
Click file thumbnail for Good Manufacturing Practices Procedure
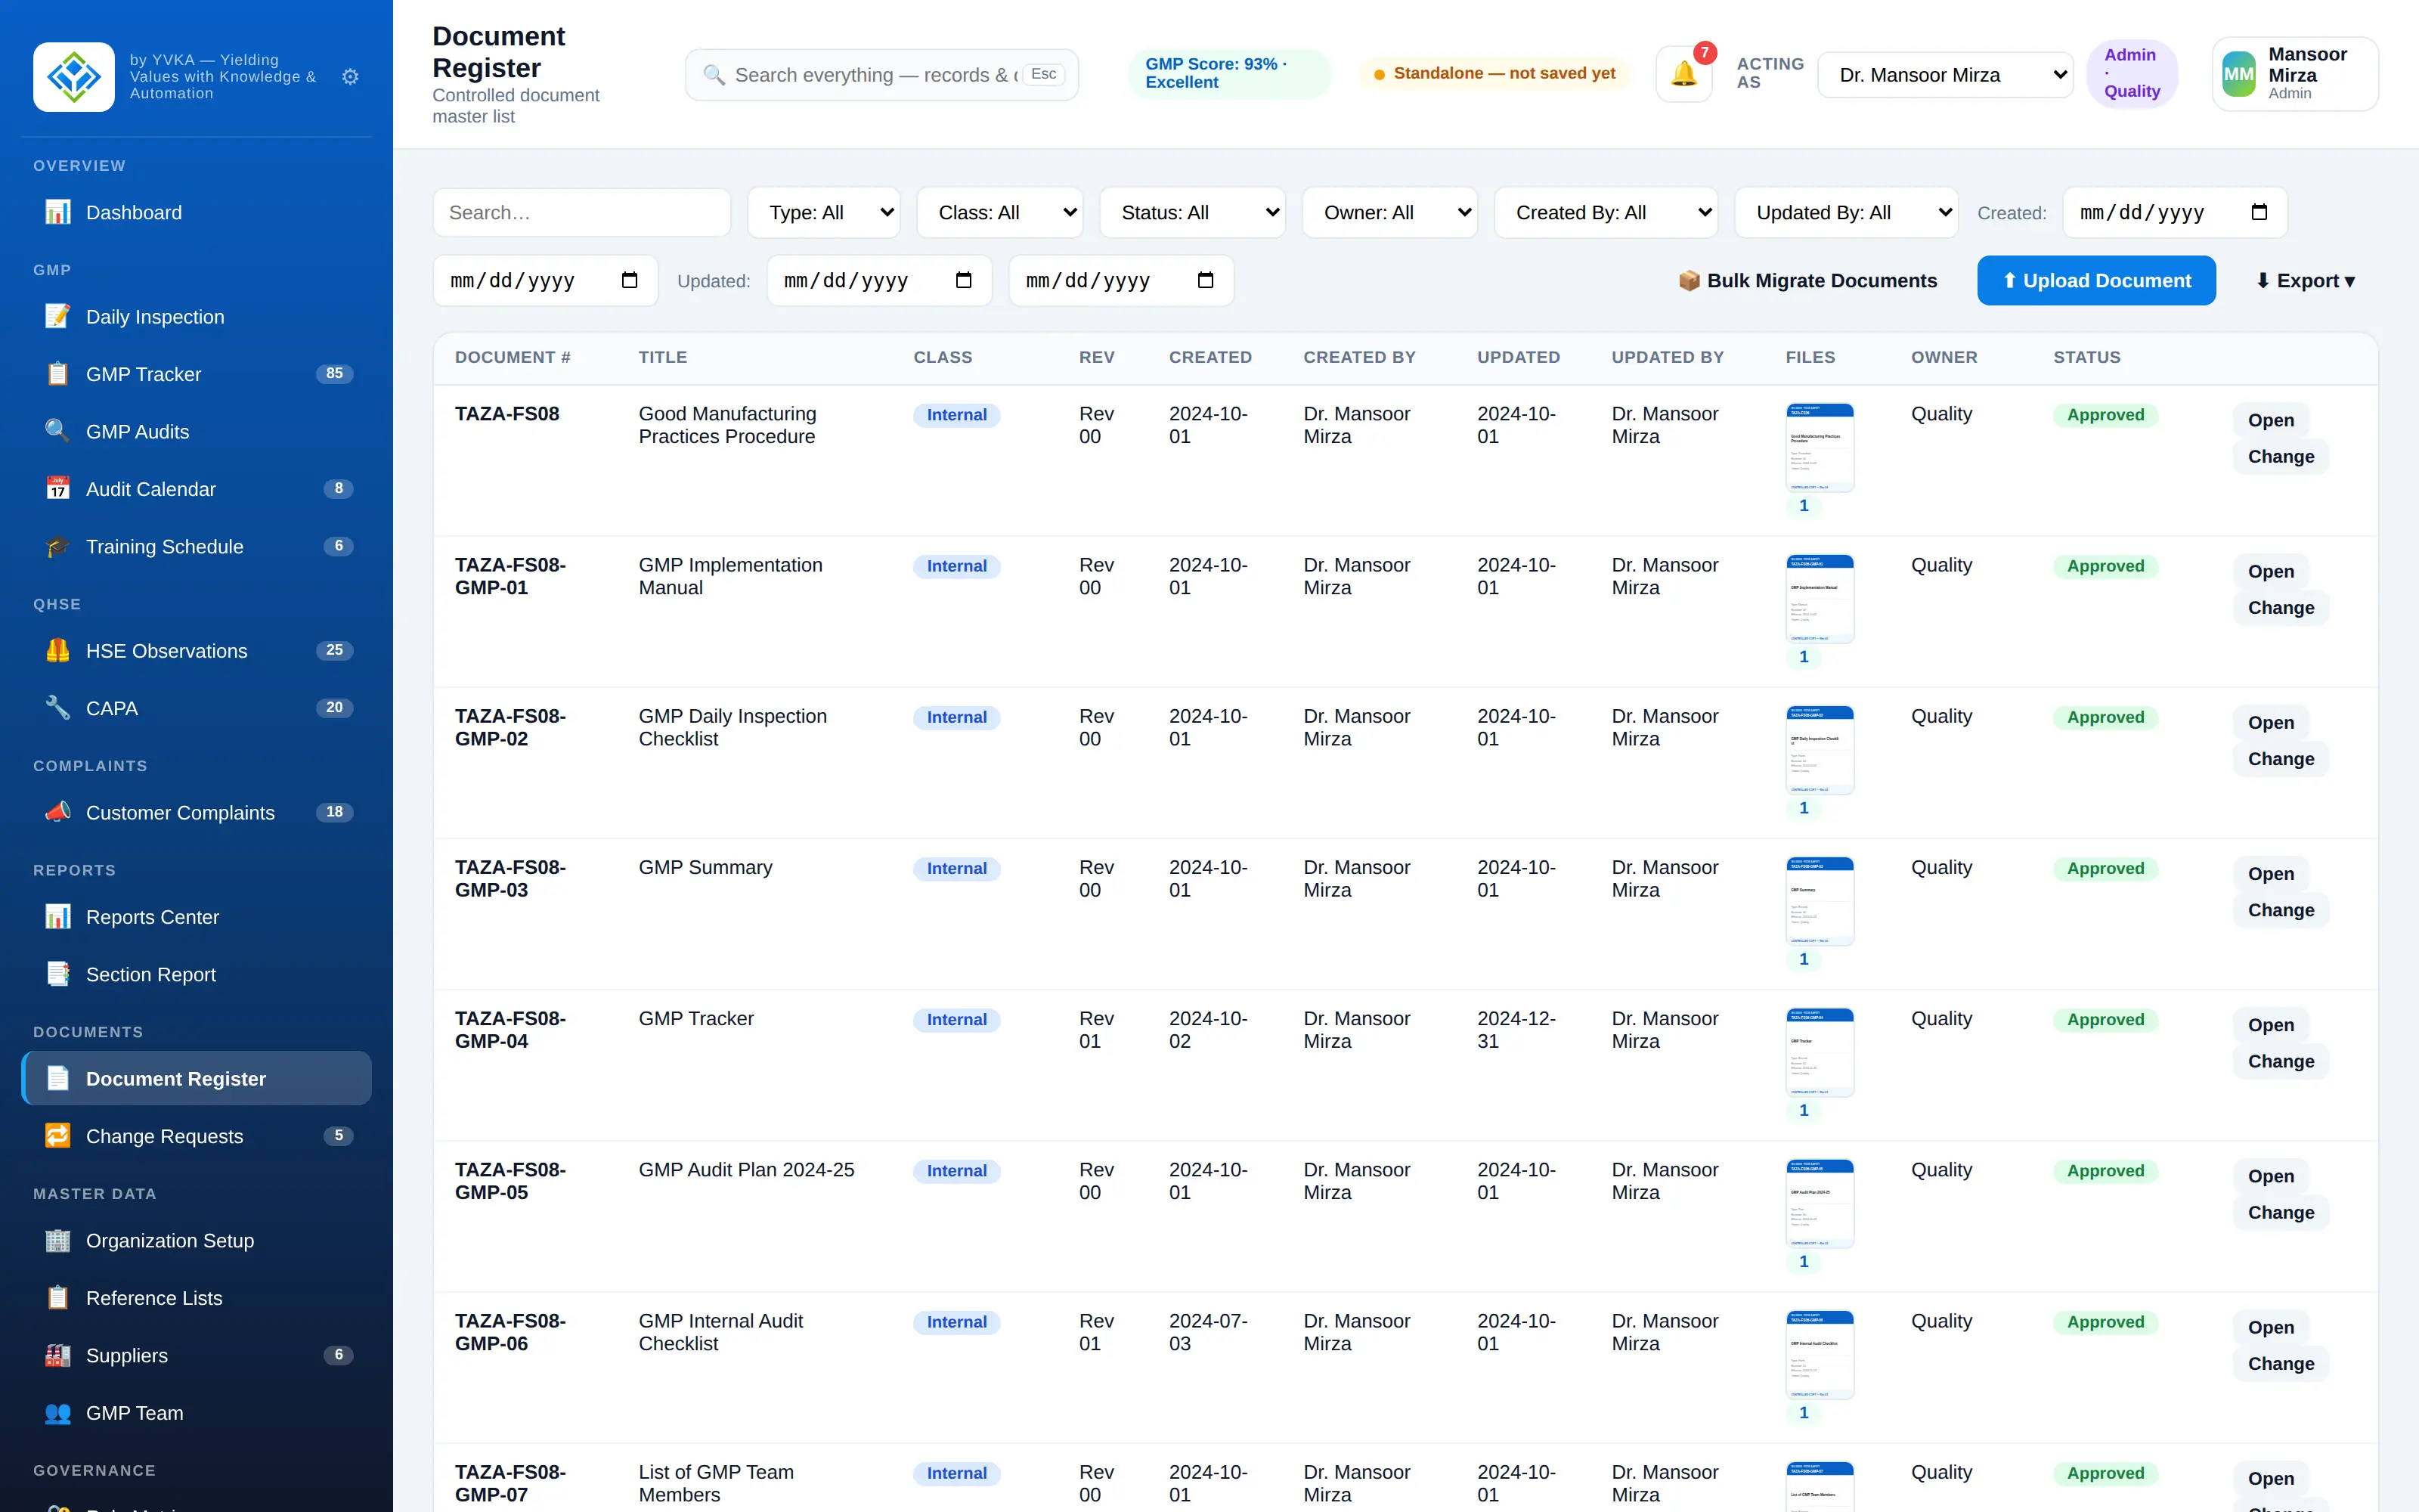(1820, 447)
